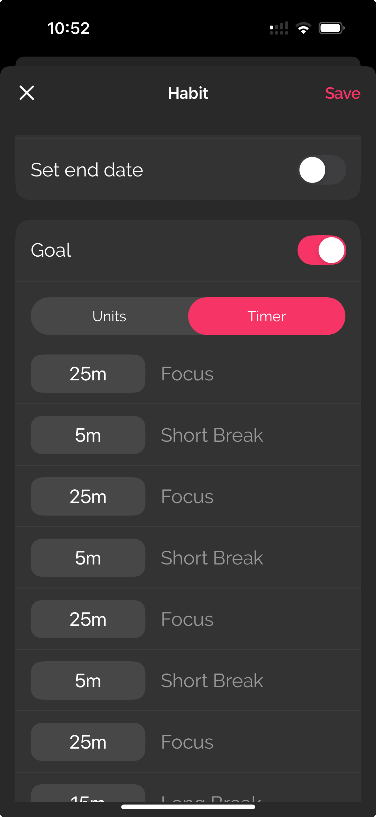Tap the Wi-Fi icon in the status bar

[303, 28]
